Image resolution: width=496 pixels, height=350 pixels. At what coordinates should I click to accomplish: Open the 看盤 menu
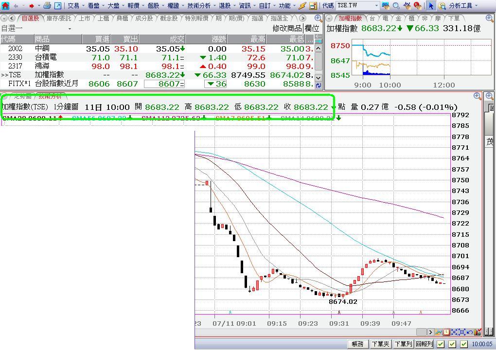94,6
